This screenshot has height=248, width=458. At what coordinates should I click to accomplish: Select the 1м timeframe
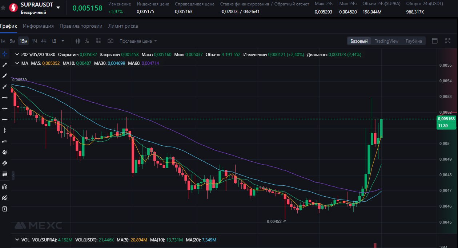click(x=3, y=41)
